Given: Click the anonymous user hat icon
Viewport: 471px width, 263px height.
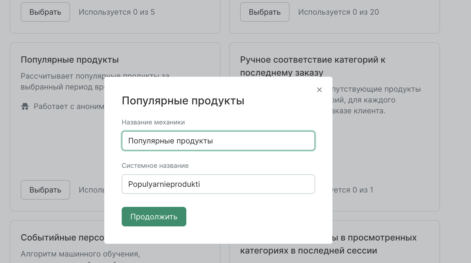Looking at the screenshot, I should point(25,106).
